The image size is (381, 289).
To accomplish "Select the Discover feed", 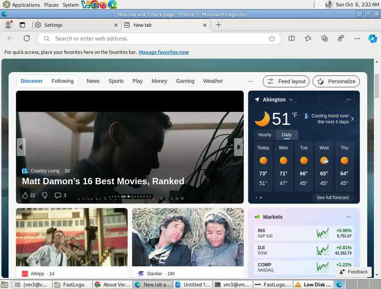I will [32, 81].
